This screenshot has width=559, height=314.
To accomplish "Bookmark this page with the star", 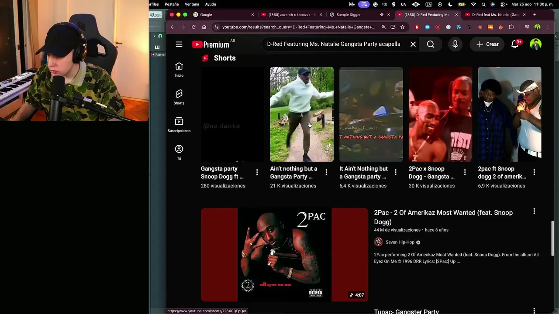I will tap(402, 27).
